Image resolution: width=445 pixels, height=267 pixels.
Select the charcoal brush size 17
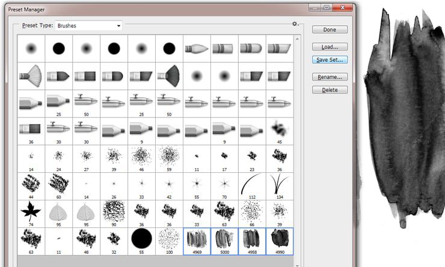coord(224,159)
